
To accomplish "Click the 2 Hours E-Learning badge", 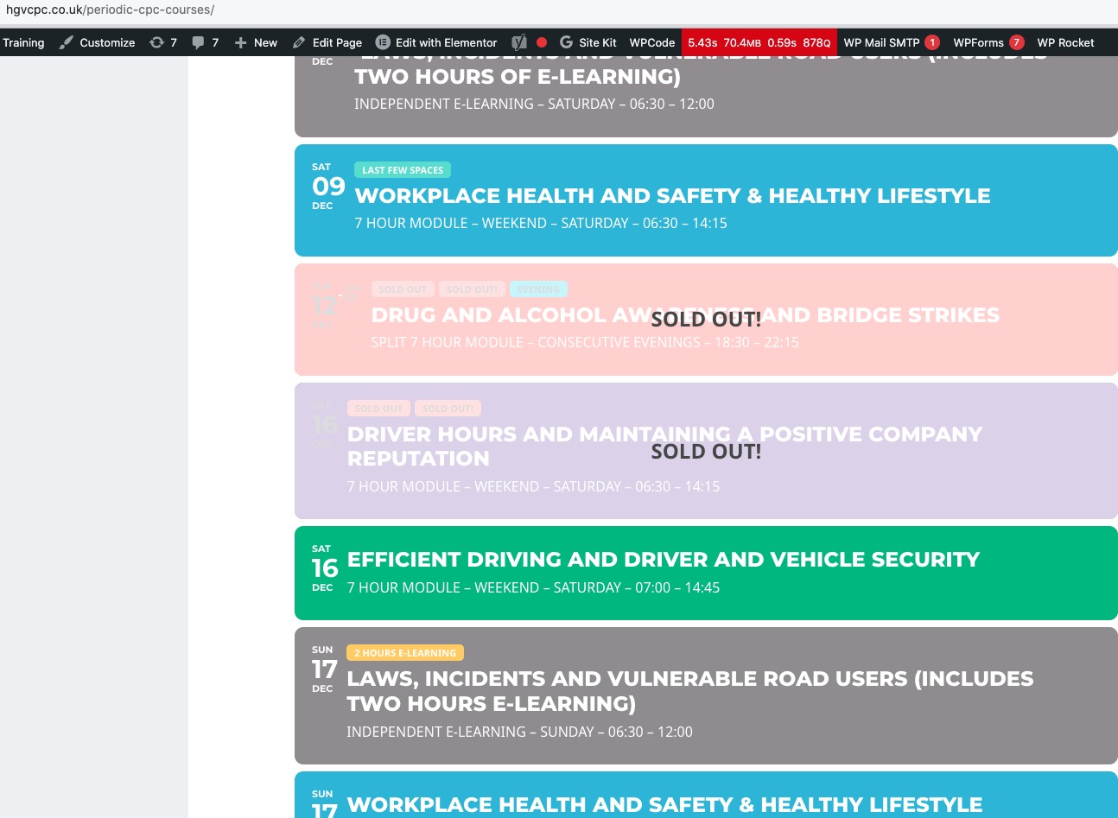I will point(405,653).
